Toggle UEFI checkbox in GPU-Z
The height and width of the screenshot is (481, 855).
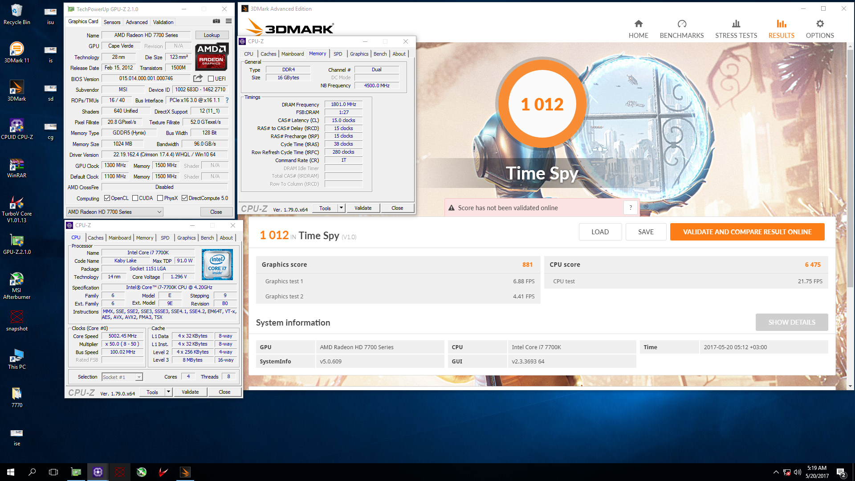[211, 79]
